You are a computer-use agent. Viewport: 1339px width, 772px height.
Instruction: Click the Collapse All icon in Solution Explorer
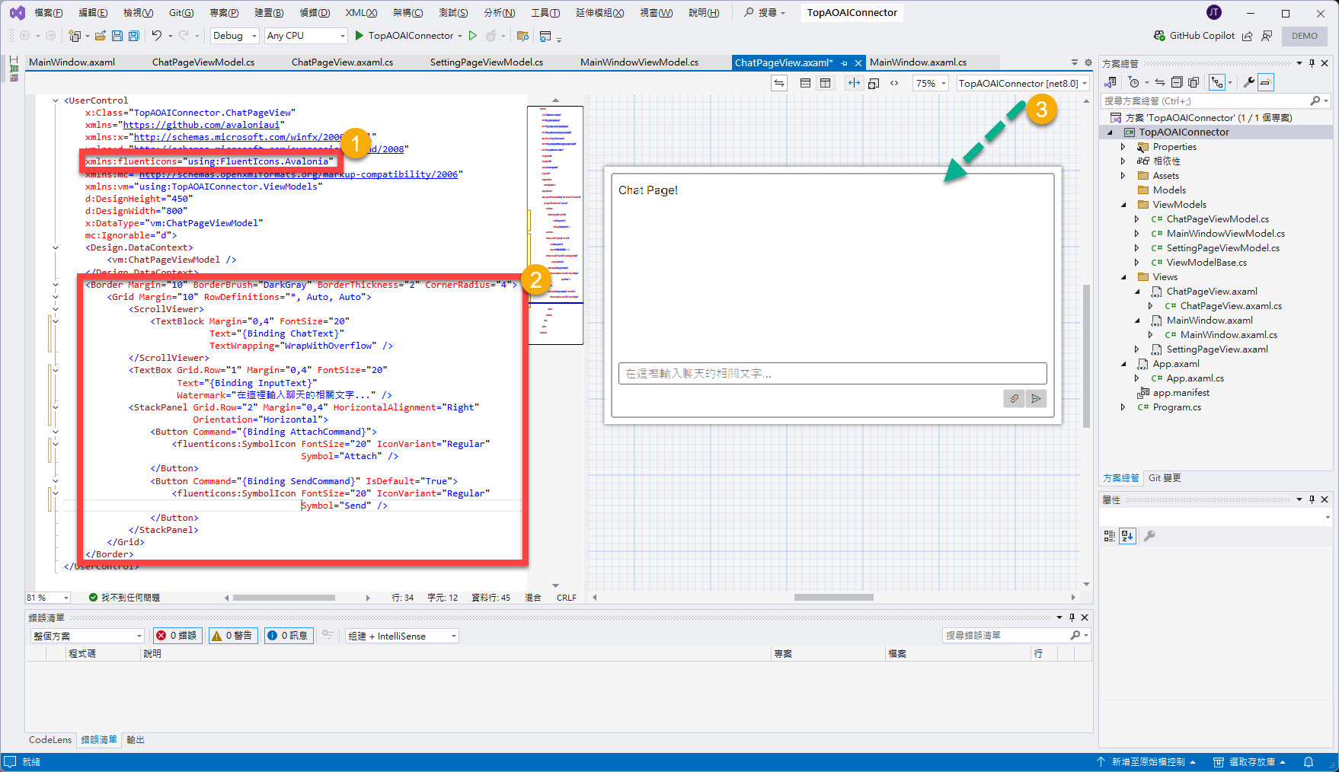1177,82
